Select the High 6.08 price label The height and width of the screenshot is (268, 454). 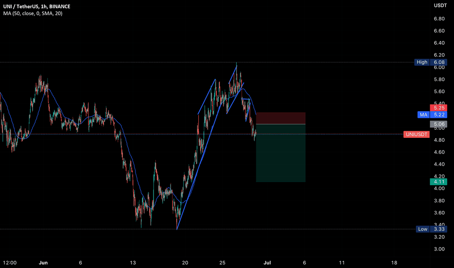coord(431,62)
